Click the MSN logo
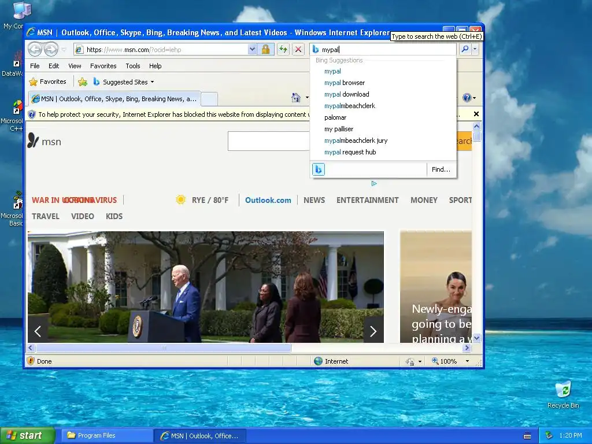Viewport: 592px width, 444px height. tap(44, 141)
